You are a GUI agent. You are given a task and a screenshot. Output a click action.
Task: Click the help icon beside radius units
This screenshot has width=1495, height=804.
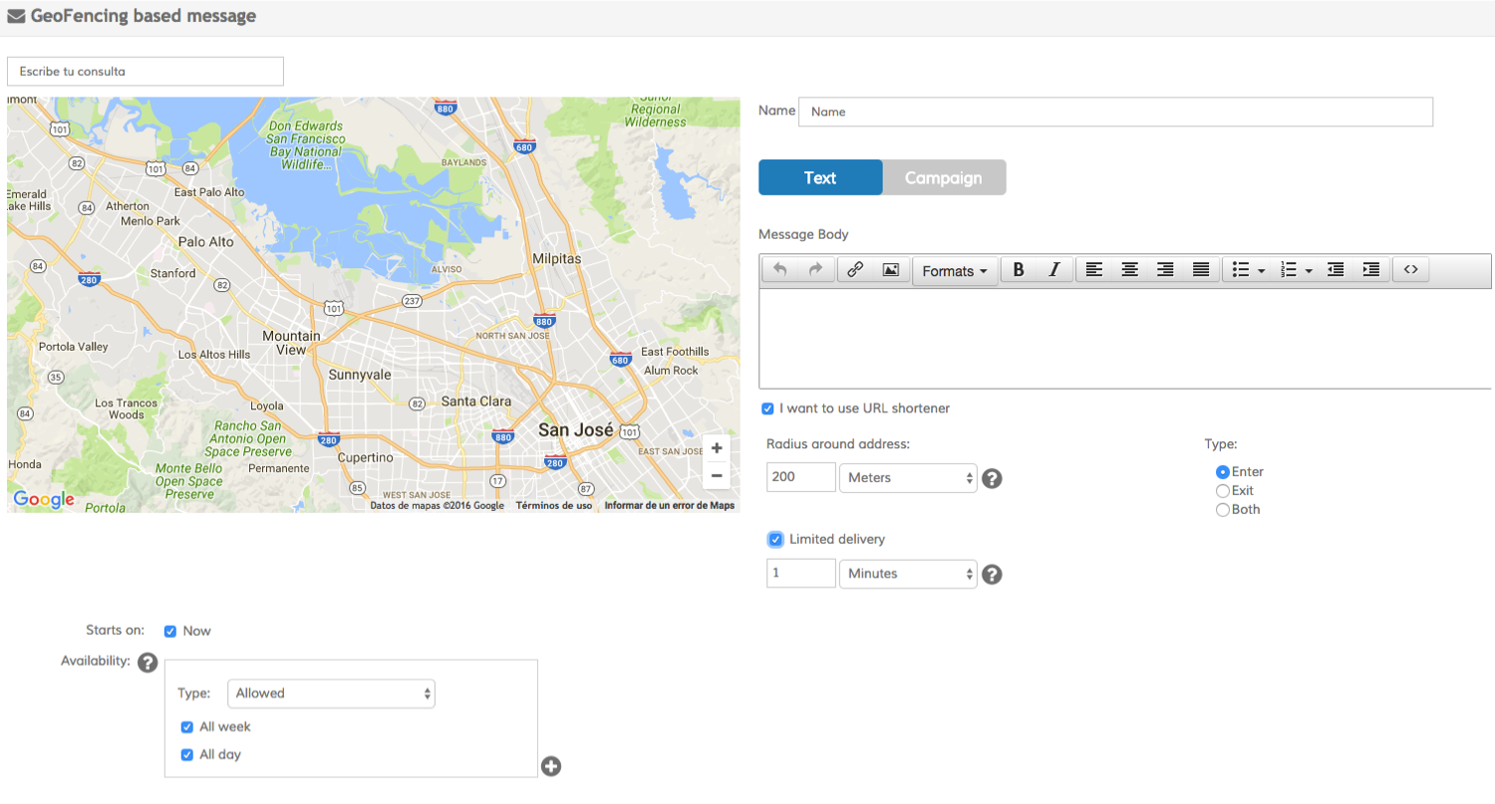pos(992,478)
